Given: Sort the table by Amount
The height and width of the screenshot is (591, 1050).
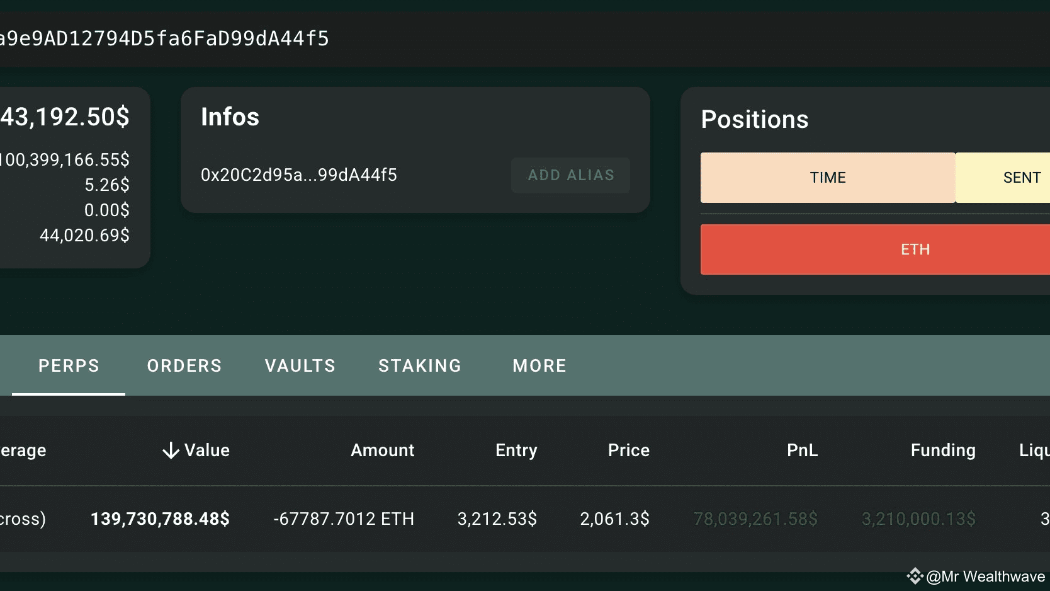Looking at the screenshot, I should (x=381, y=450).
